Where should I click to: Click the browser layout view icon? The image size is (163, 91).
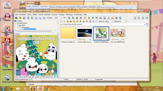click(135, 18)
